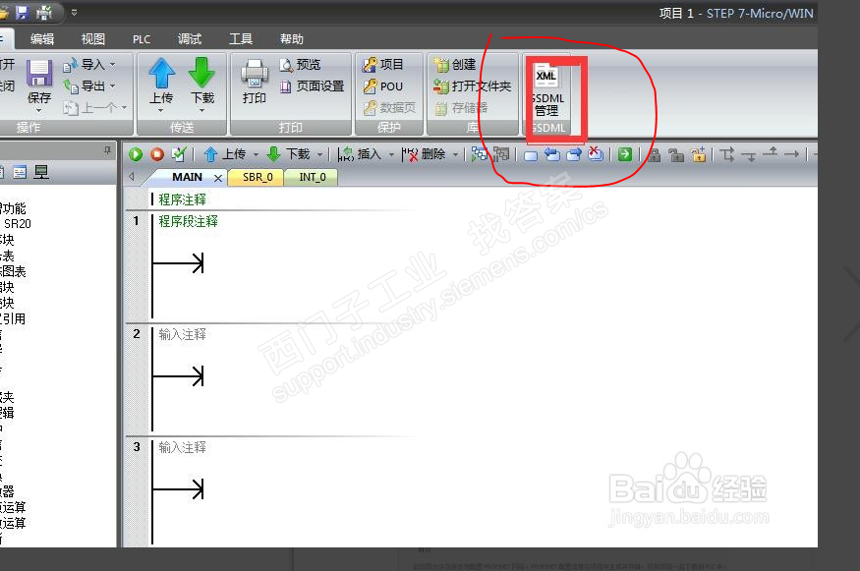Click the open padlock unforce icon
Image resolution: width=860 pixels, height=571 pixels.
click(x=676, y=155)
